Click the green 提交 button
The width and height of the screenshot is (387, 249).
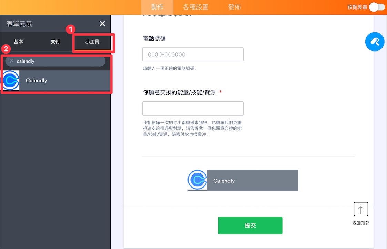pyautogui.click(x=250, y=225)
